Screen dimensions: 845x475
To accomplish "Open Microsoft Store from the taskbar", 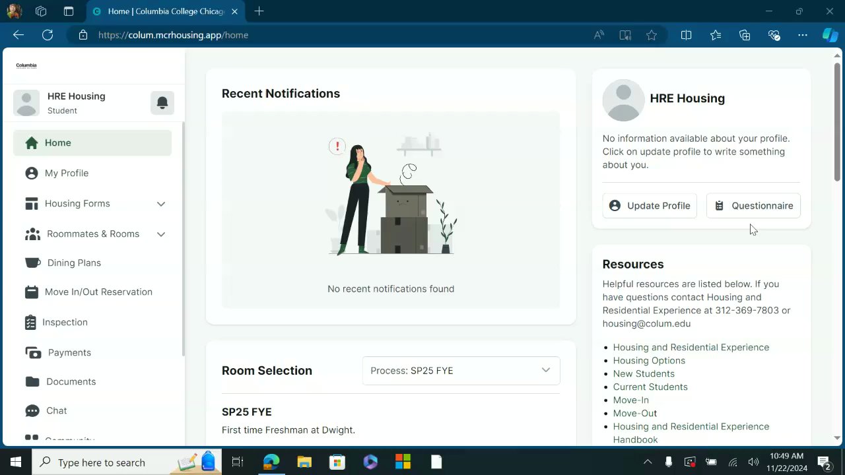I will [337, 462].
